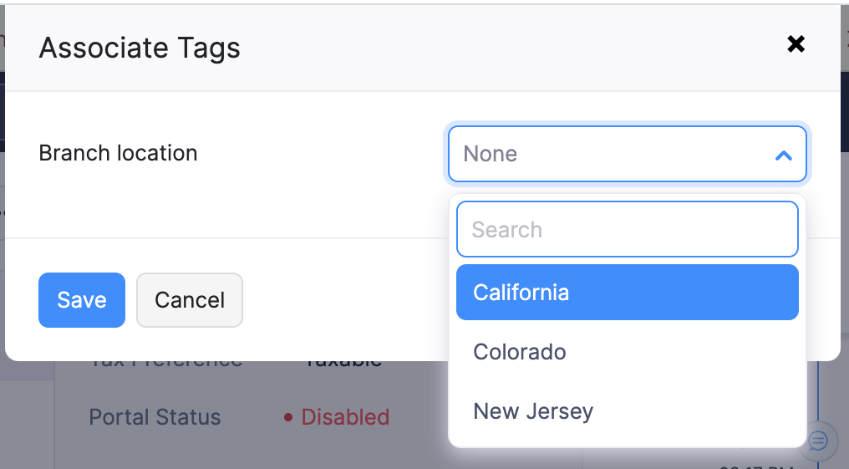Image resolution: width=849 pixels, height=469 pixels.
Task: Click the red Disabled portal status
Action: coord(345,417)
